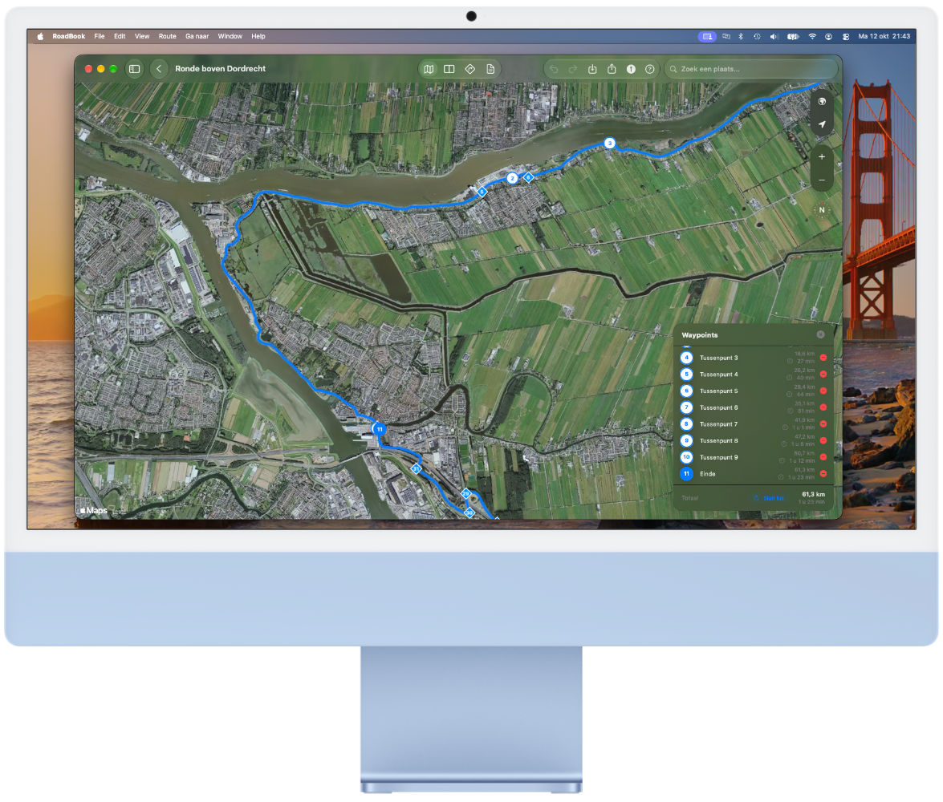Remove Tussenpunt 5 with red minus
This screenshot has height=802, width=943.
point(823,391)
